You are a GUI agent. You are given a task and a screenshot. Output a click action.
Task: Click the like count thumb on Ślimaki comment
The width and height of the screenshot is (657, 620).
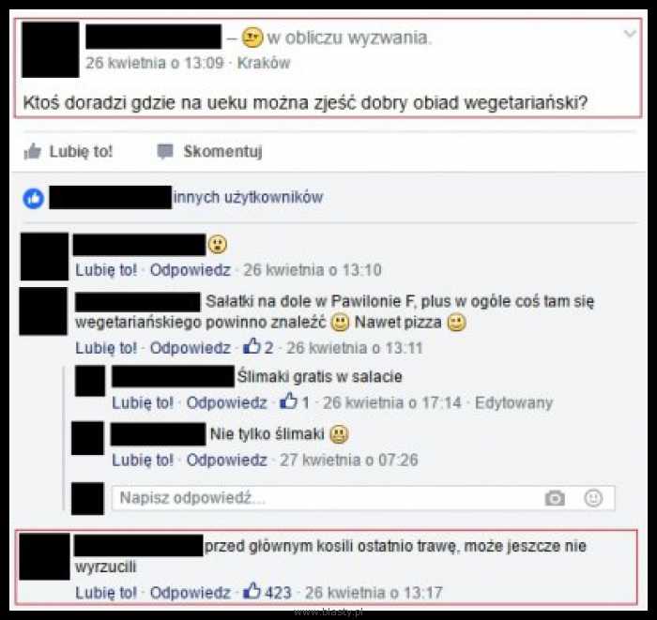click(x=288, y=401)
